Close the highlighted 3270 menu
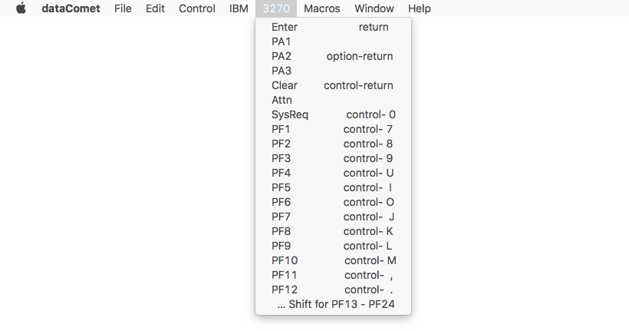 [276, 8]
